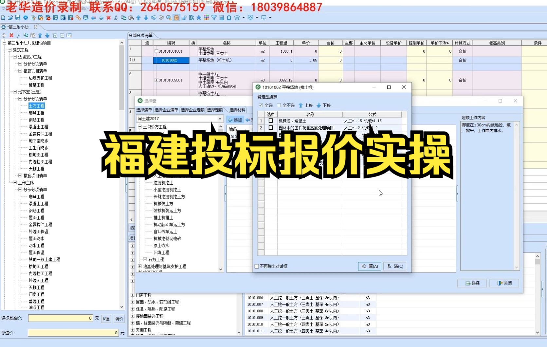Click expand-all plus box in tree toolbar

pyautogui.click(x=55, y=35)
